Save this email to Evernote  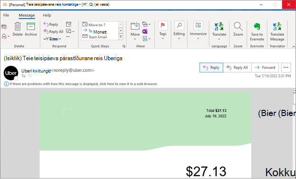point(257,31)
